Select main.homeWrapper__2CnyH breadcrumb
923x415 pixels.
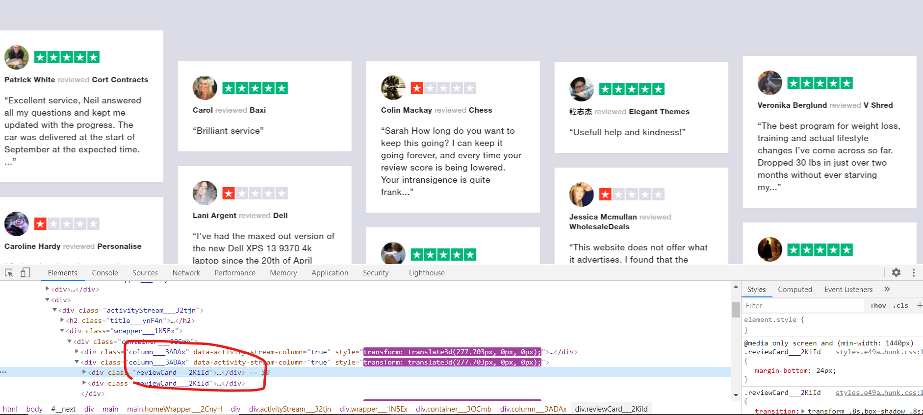click(175, 409)
